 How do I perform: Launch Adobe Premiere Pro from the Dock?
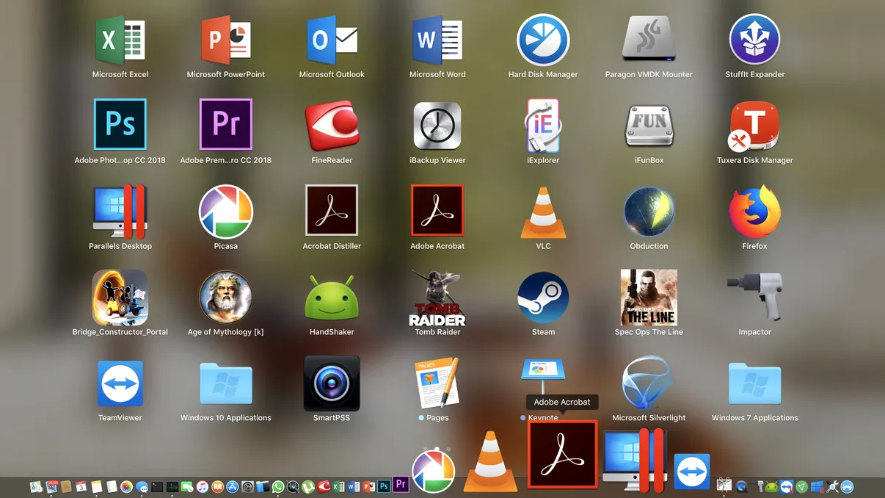[x=401, y=486]
